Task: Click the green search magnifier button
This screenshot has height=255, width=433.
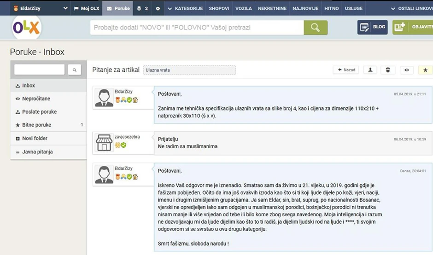Action: pyautogui.click(x=316, y=28)
